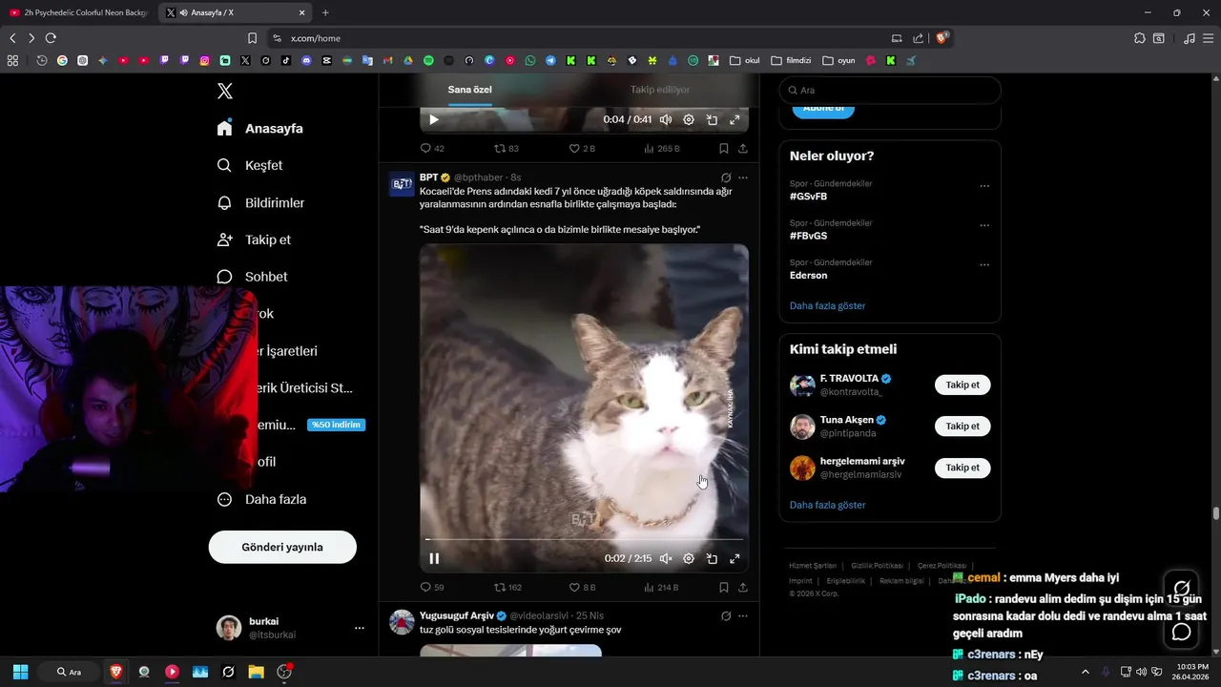Open top video settings gear

[x=689, y=119]
